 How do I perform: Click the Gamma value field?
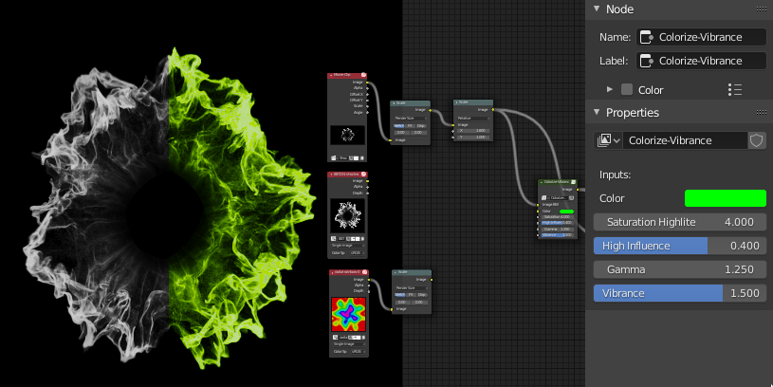pyautogui.click(x=679, y=269)
